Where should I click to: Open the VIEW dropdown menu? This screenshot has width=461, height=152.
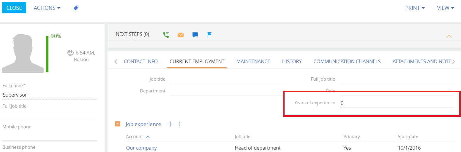click(445, 8)
